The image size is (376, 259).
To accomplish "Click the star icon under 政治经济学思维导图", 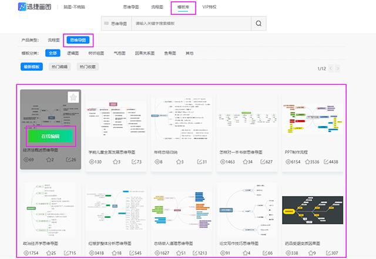I will [49, 253].
